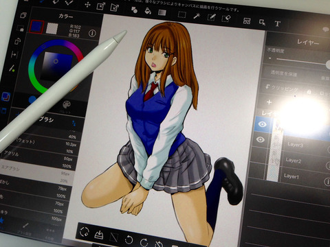This screenshot has width=330, height=247.
Task: Click the カラー panel header
Action: (66, 16)
